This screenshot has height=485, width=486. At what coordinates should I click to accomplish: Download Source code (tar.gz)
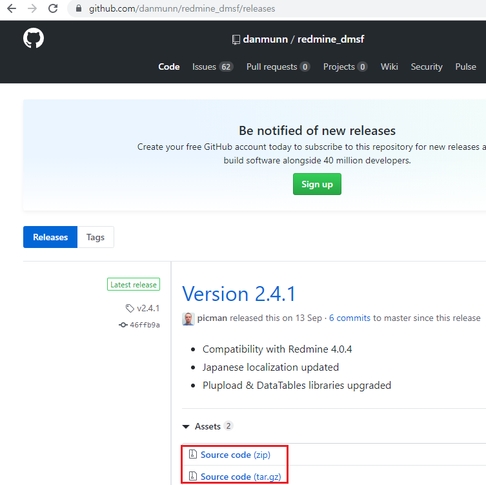coord(241,477)
